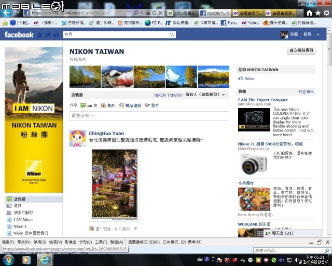This screenshot has height=266, width=332.
Task: Click the Facebook logo
Action: (x=19, y=35)
